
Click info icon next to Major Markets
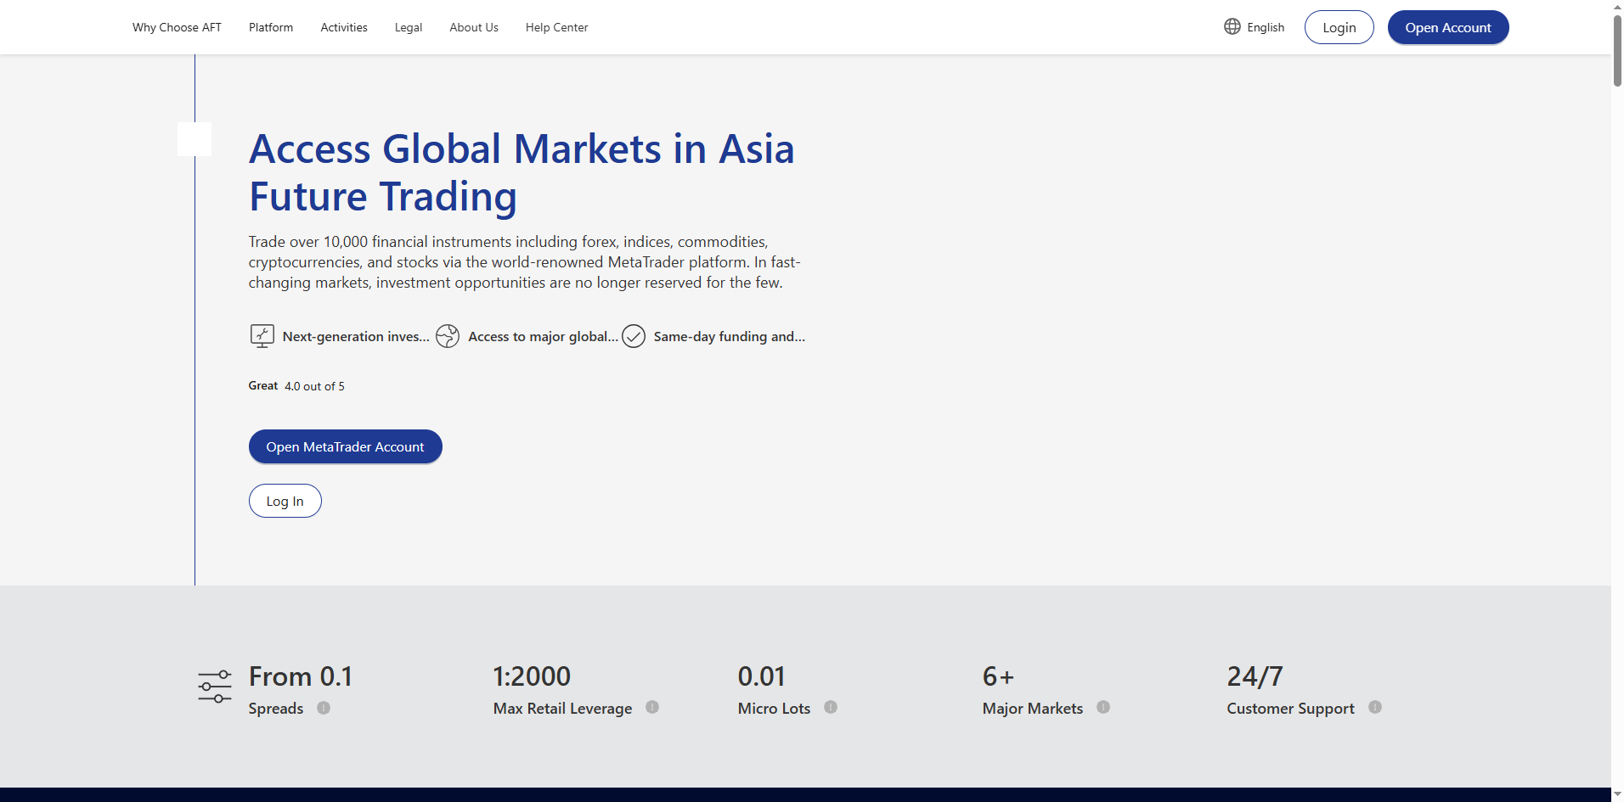pos(1103,707)
